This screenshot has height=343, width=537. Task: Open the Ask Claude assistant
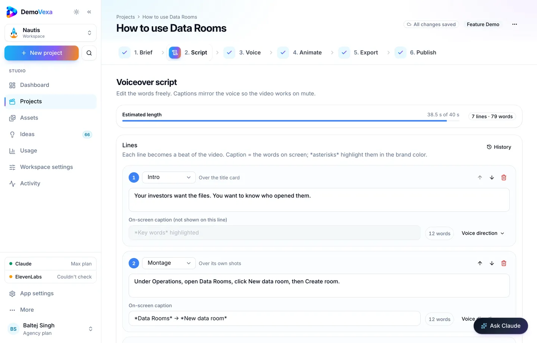click(501, 326)
